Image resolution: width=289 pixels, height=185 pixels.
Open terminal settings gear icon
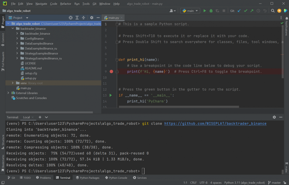click(274, 117)
